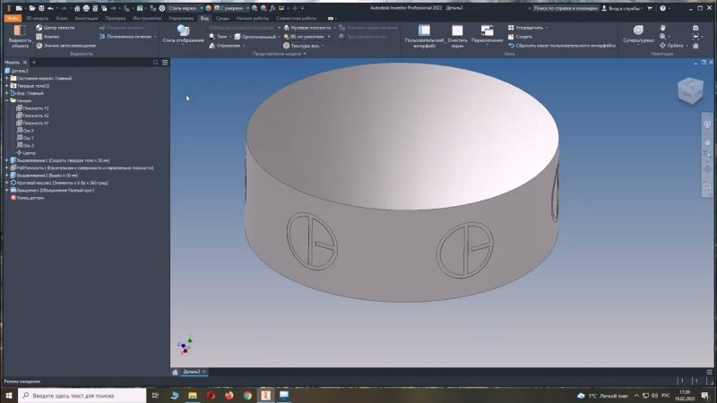Click the Очистить экран button
The height and width of the screenshot is (403, 717).
457,31
